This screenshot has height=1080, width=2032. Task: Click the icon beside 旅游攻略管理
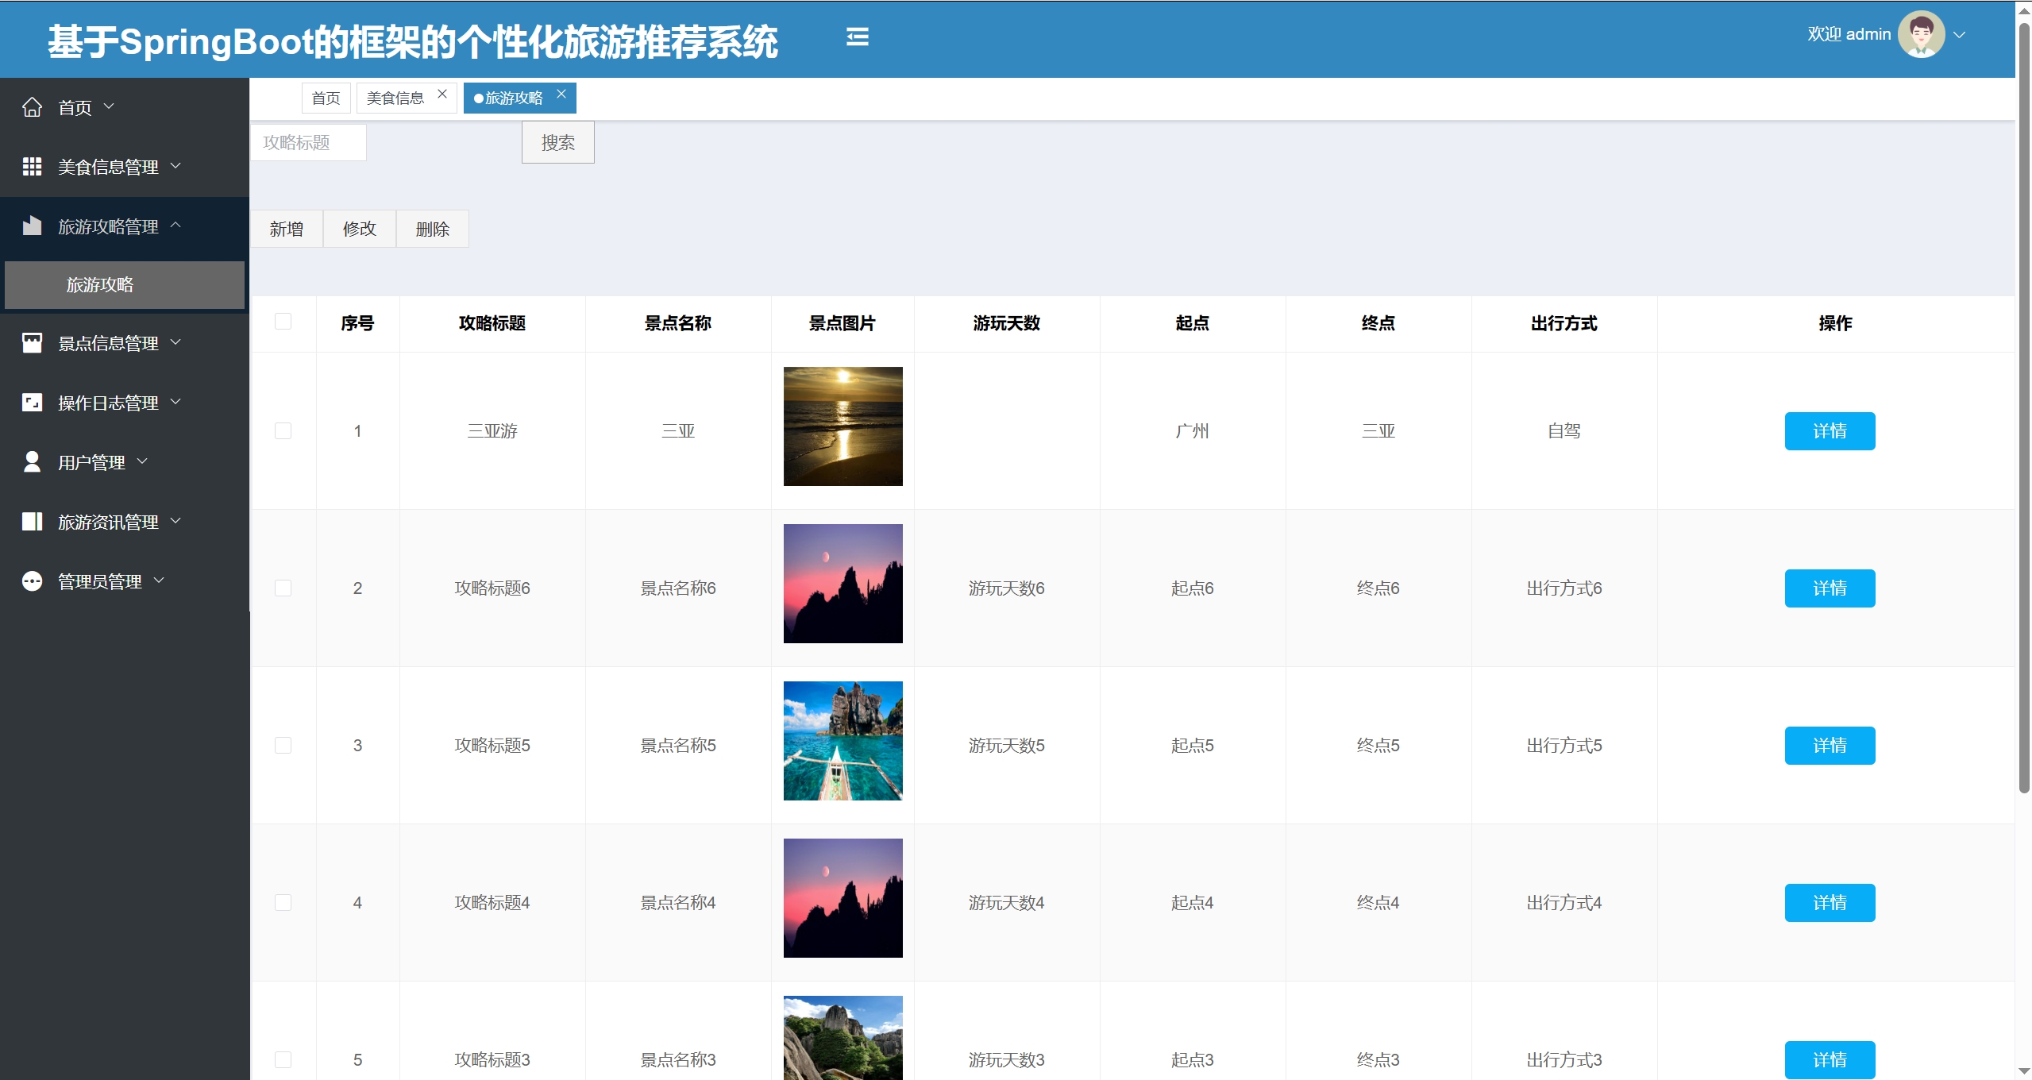point(32,226)
